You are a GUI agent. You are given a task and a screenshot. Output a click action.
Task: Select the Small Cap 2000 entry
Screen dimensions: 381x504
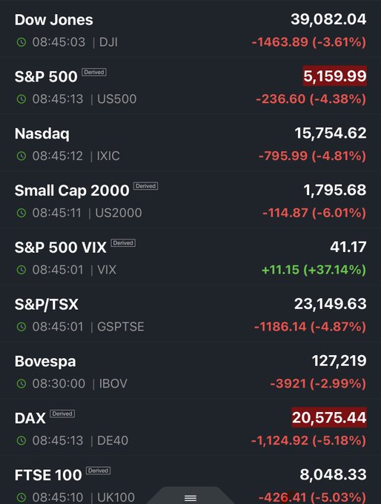click(x=190, y=200)
